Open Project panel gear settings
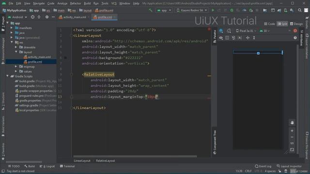The image size is (310, 174). [47, 17]
